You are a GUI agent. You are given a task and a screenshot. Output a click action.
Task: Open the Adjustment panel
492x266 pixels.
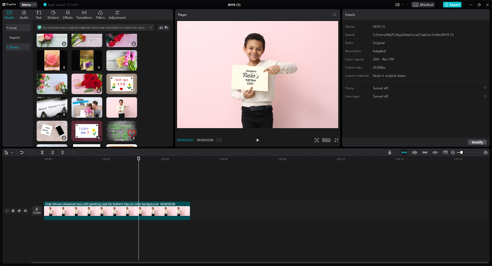point(117,14)
